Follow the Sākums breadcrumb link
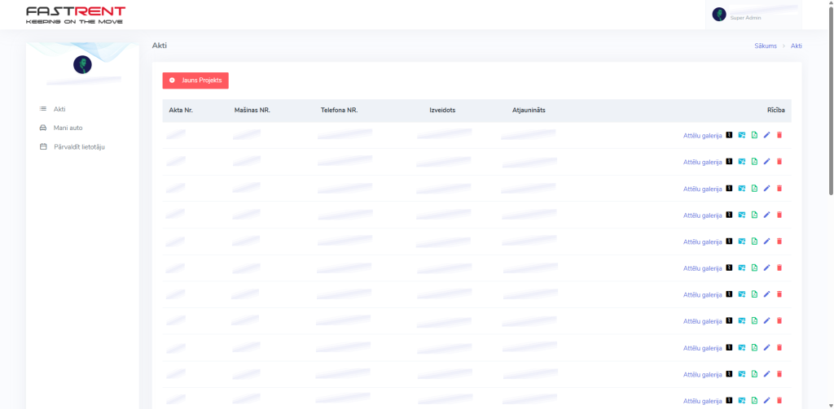The height and width of the screenshot is (409, 834). click(x=766, y=46)
